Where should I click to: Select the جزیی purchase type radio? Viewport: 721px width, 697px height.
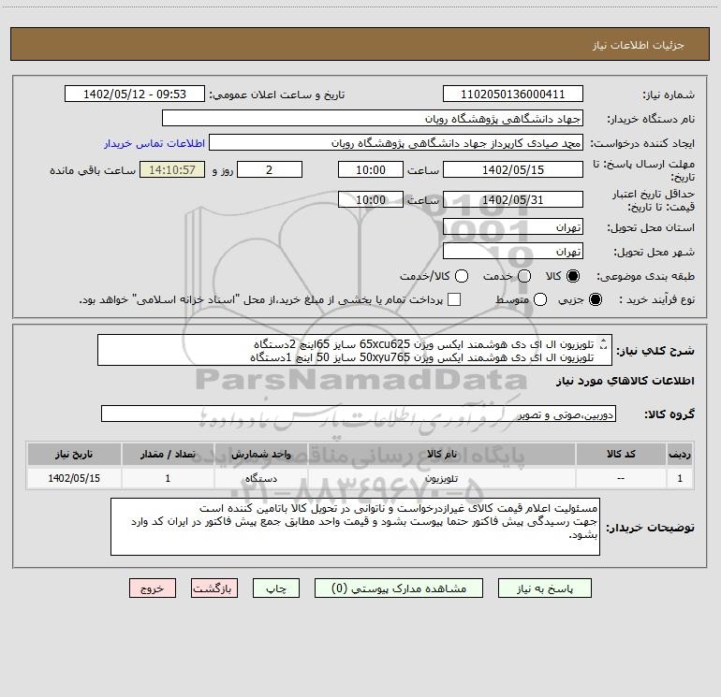pos(595,299)
